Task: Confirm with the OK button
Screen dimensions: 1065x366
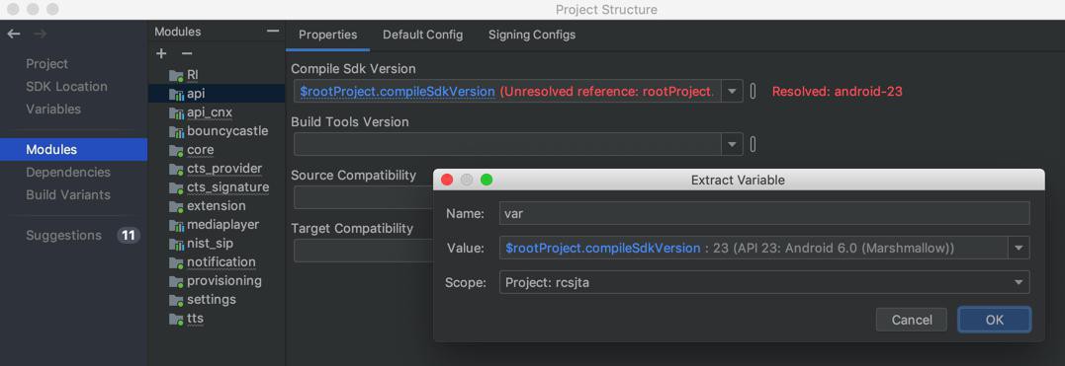Action: [995, 320]
